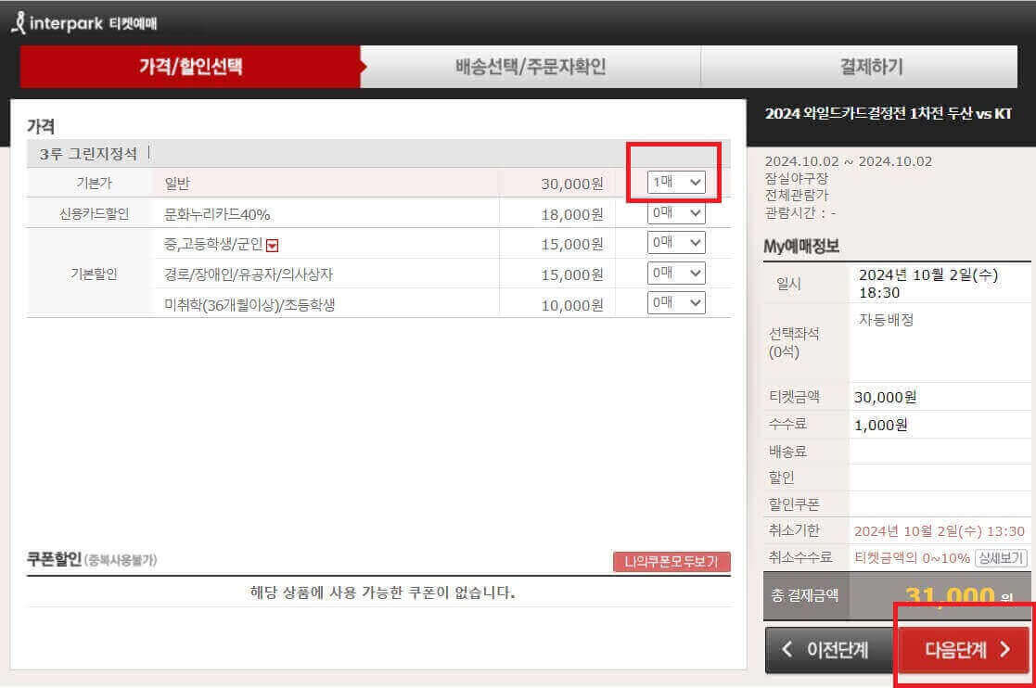Viewport: 1036px width, 688px height.
Task: Switch to the 결제하기 tab
Action: [869, 66]
